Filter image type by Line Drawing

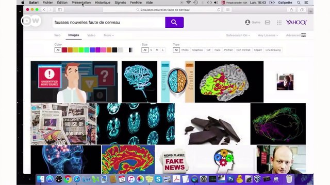click(273, 50)
